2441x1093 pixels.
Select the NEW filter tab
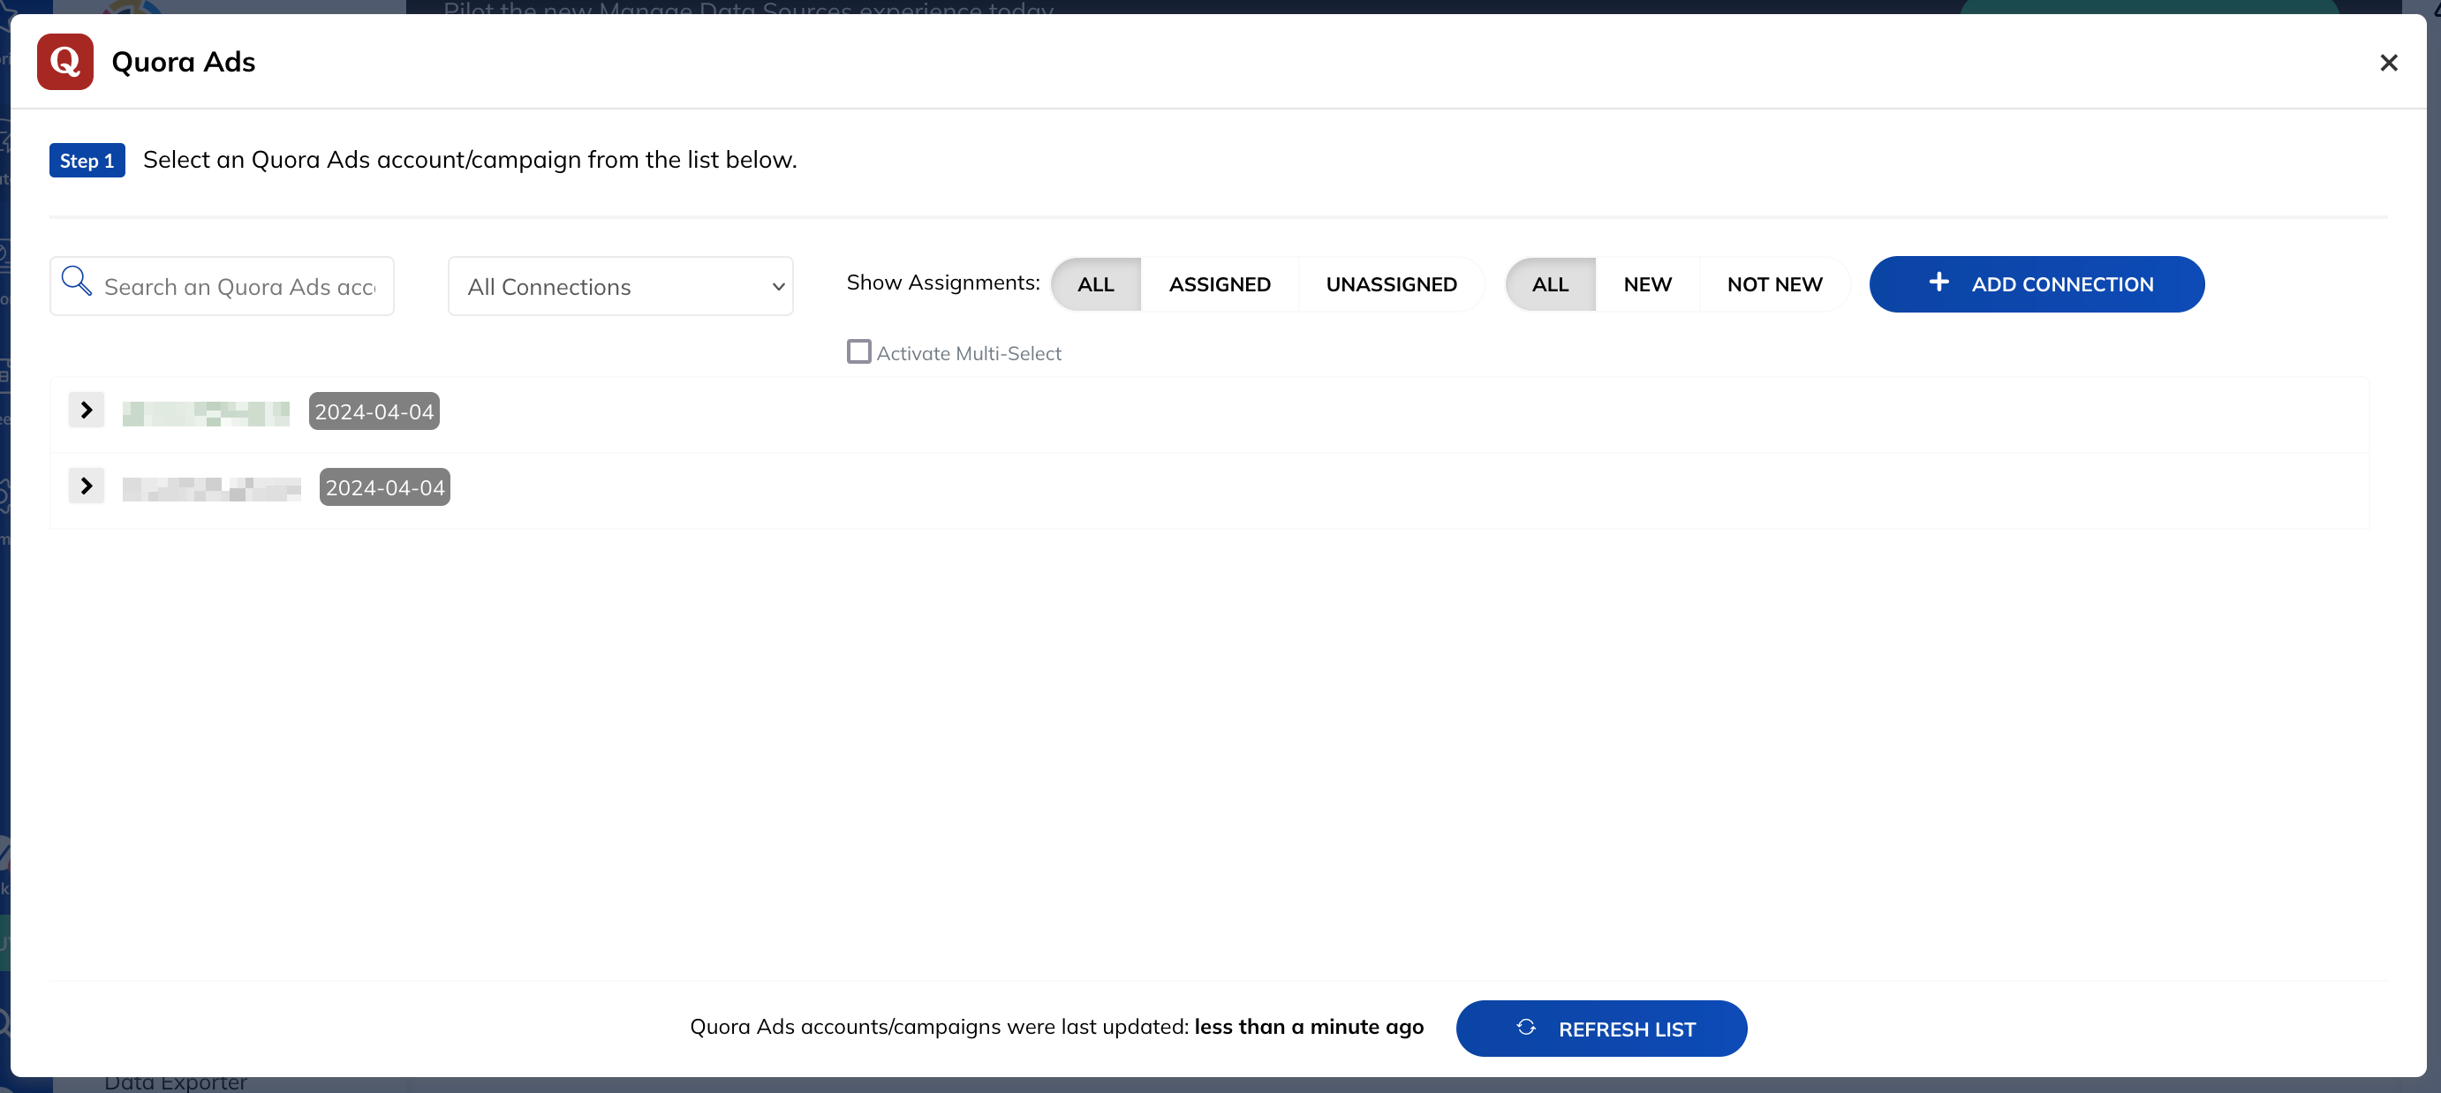[1647, 284]
